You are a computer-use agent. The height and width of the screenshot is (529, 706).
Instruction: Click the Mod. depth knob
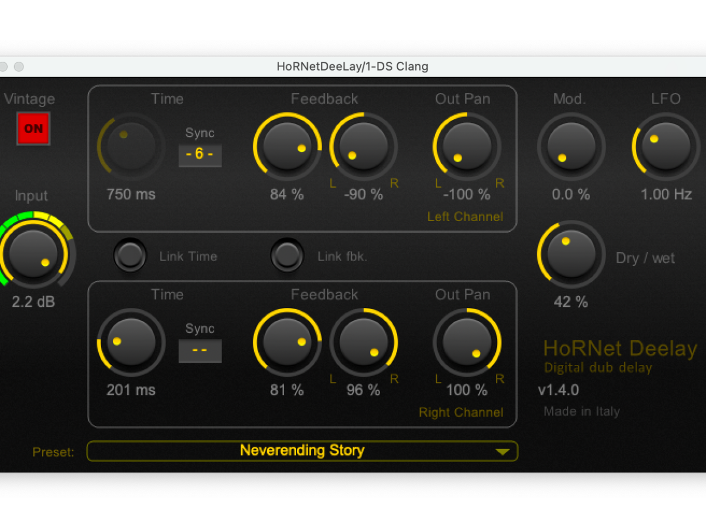[x=571, y=146]
